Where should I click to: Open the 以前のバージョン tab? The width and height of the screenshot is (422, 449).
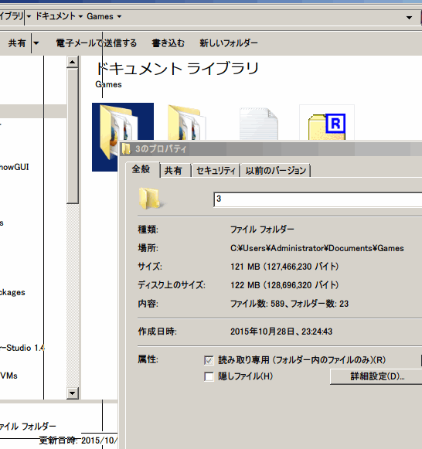(276, 171)
